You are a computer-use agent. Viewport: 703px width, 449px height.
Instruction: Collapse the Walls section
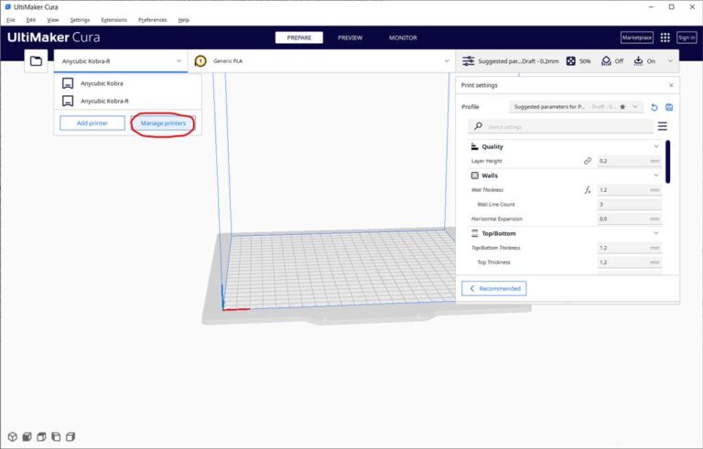[656, 176]
